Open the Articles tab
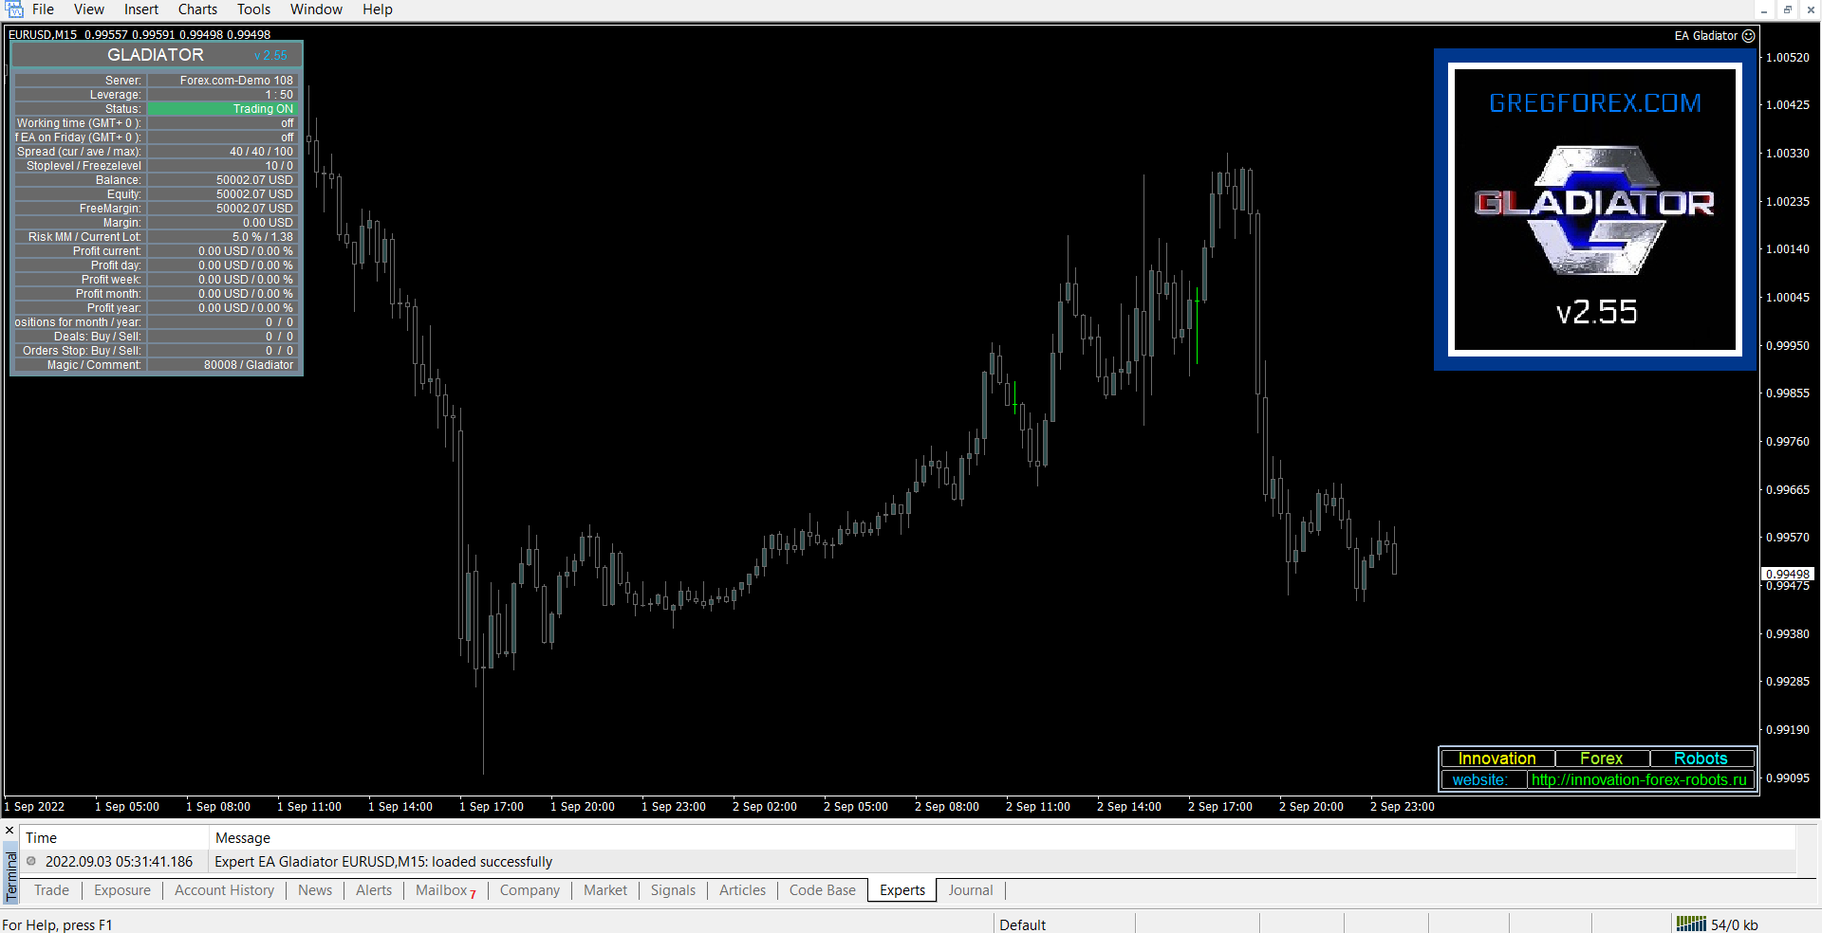This screenshot has width=1822, height=933. [x=742, y=890]
